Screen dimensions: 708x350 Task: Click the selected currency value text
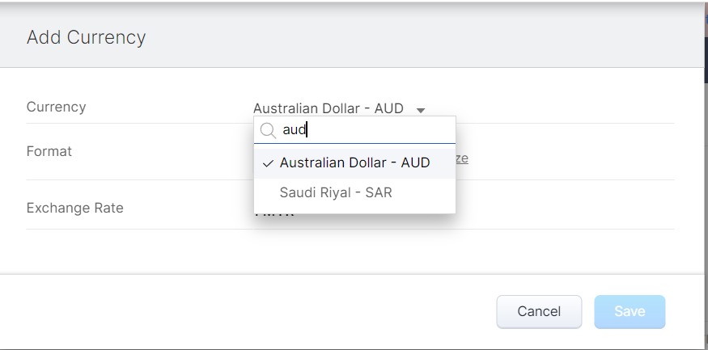coord(329,108)
